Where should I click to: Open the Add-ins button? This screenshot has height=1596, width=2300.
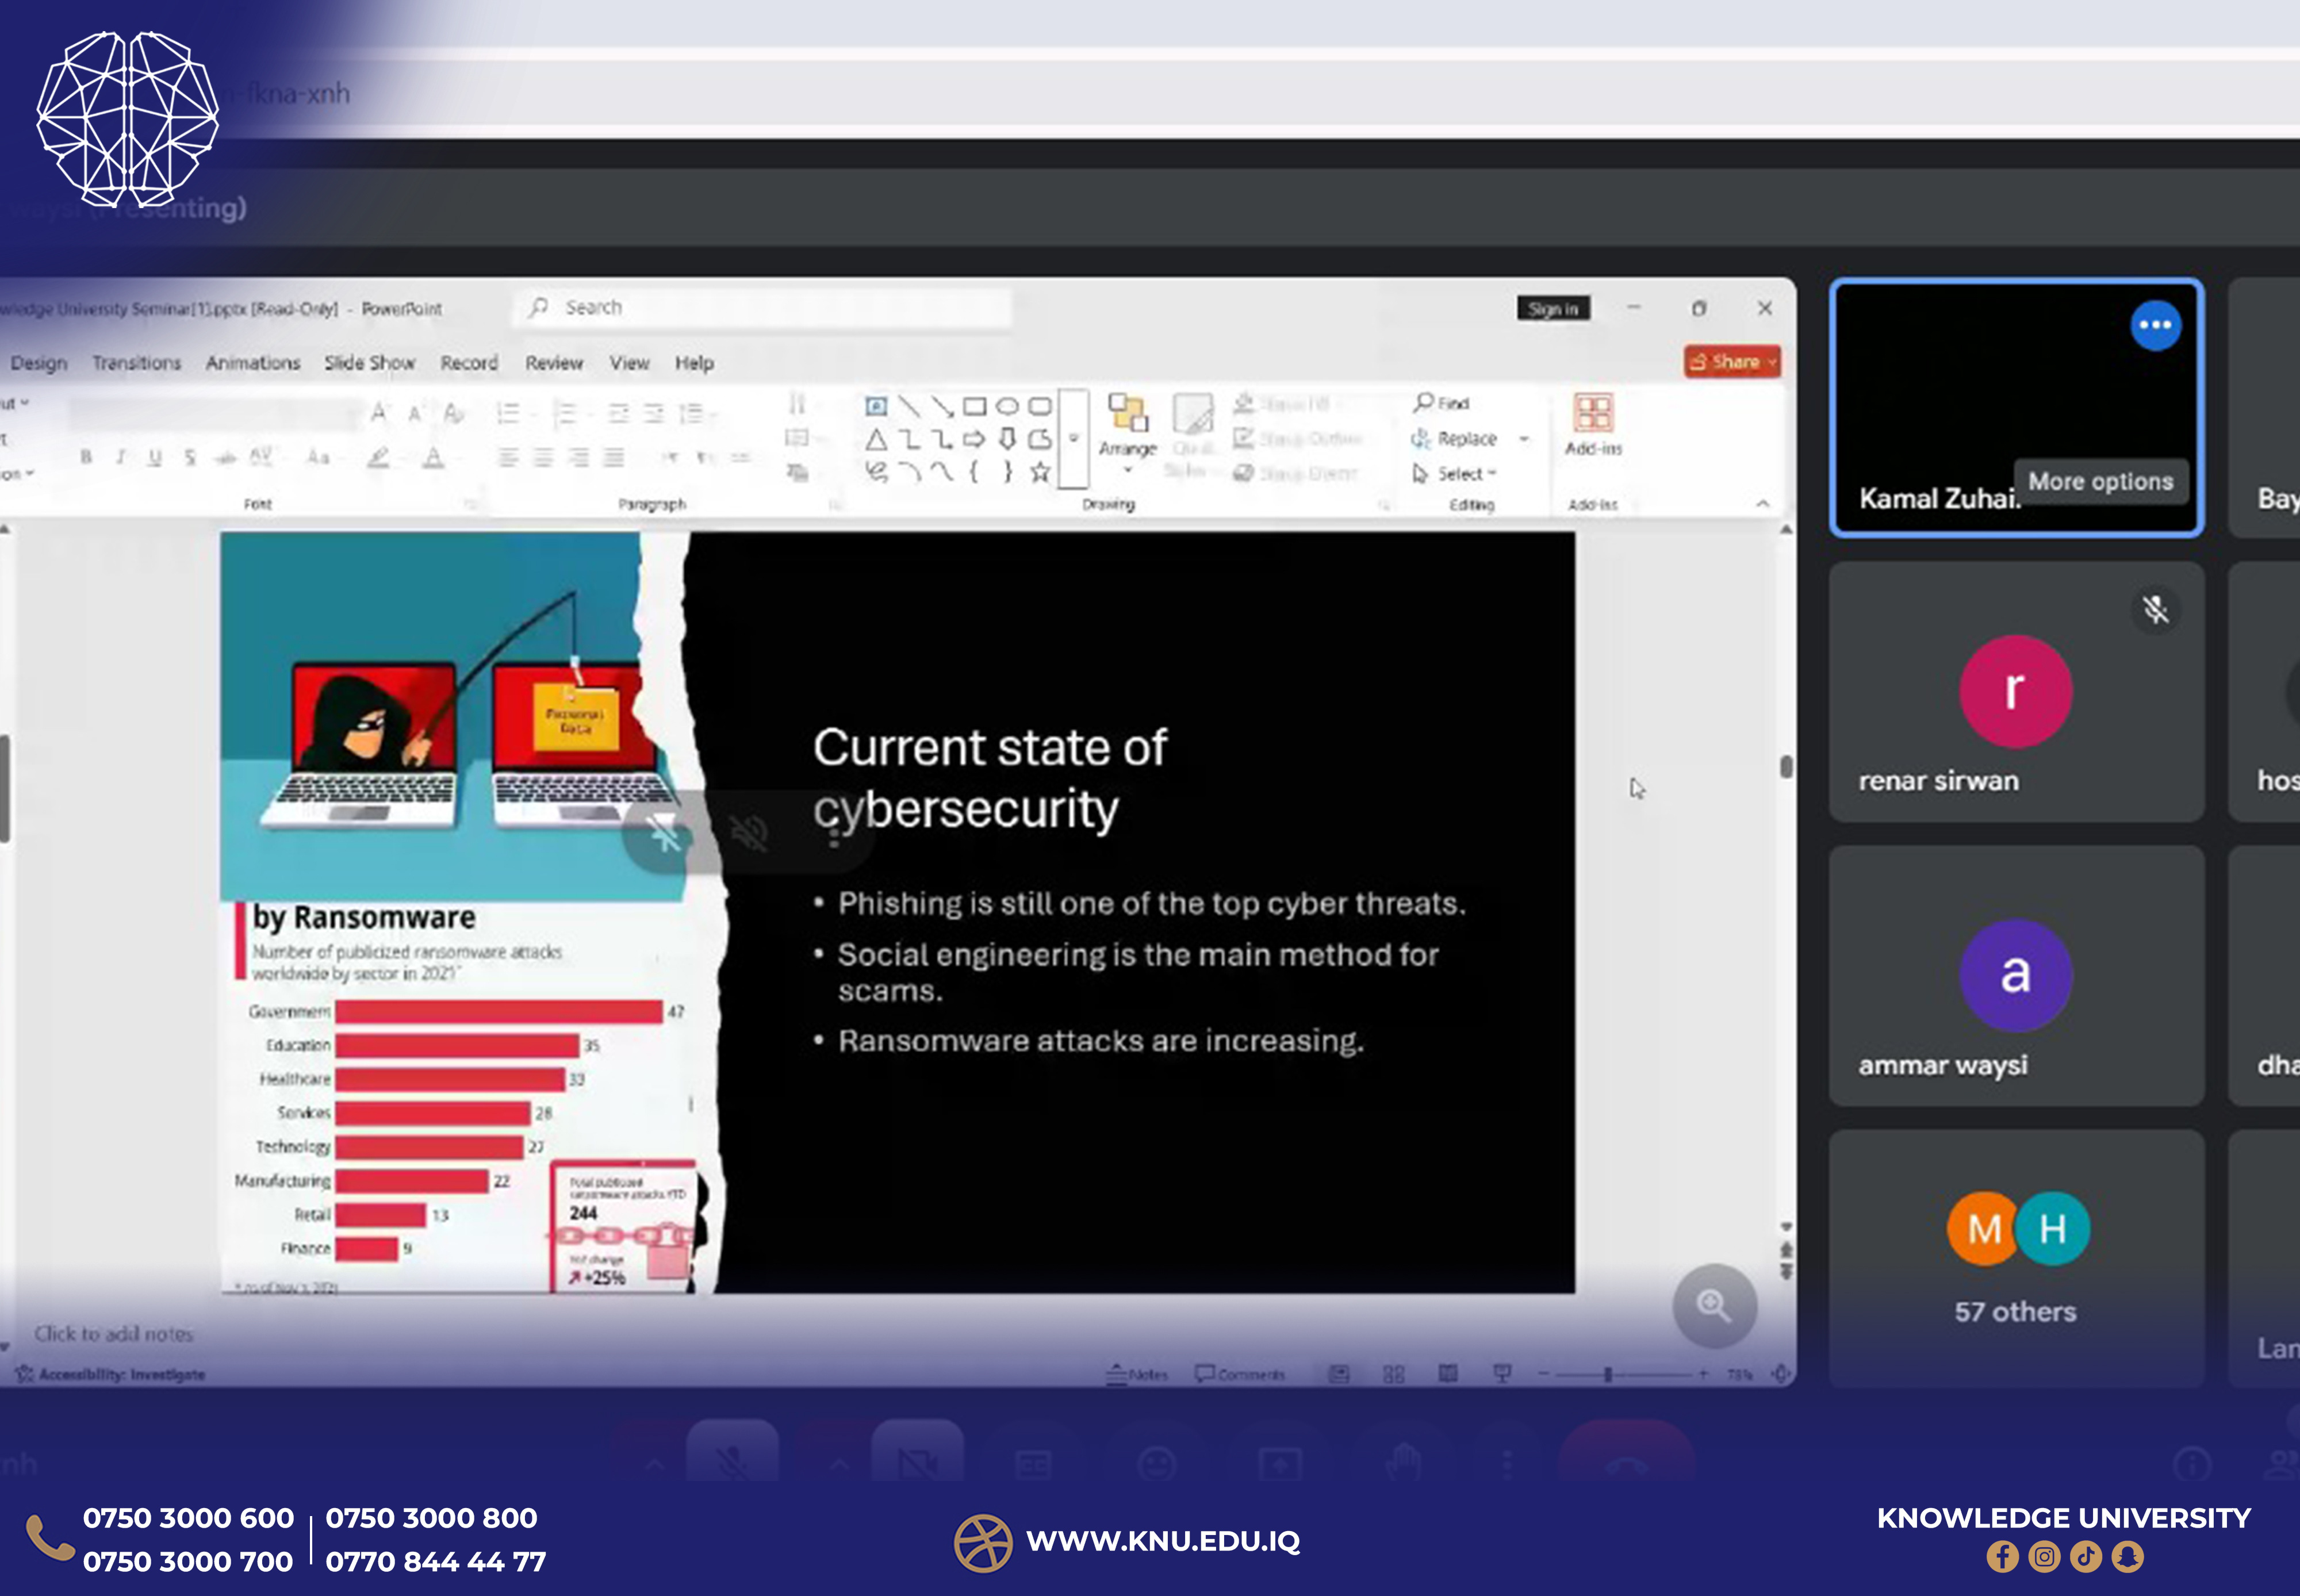(1593, 425)
